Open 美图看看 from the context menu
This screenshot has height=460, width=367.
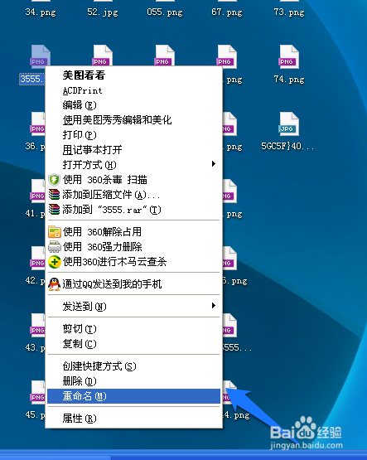tap(84, 75)
